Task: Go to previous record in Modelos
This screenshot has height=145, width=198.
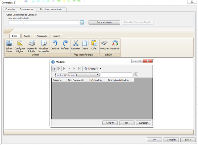Action: tap(69, 69)
